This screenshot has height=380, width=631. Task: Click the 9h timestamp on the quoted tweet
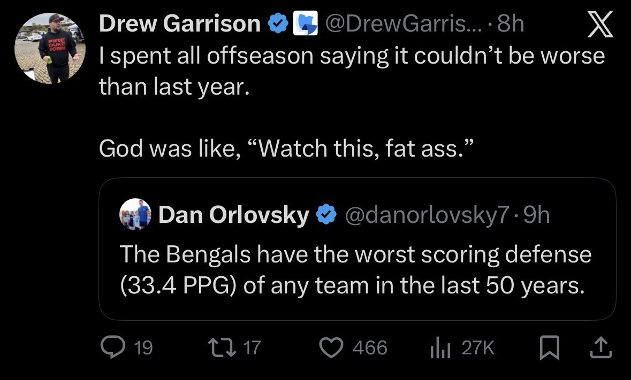[536, 215]
